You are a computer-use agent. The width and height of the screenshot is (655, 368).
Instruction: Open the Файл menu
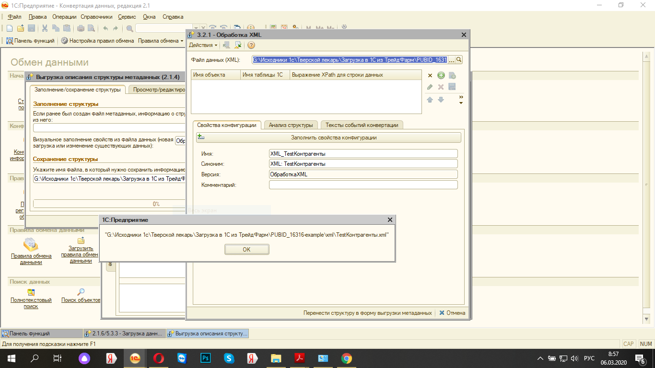point(15,17)
